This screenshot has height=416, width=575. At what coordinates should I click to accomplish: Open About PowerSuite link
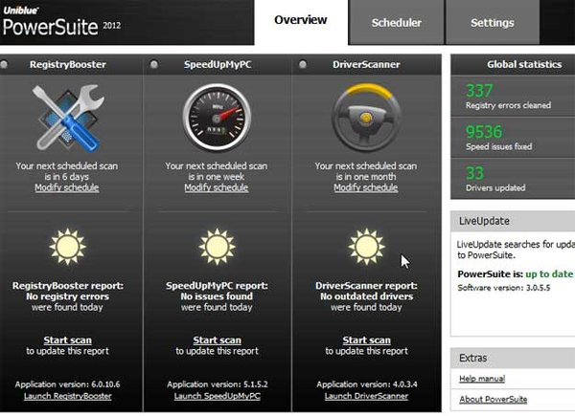[494, 399]
